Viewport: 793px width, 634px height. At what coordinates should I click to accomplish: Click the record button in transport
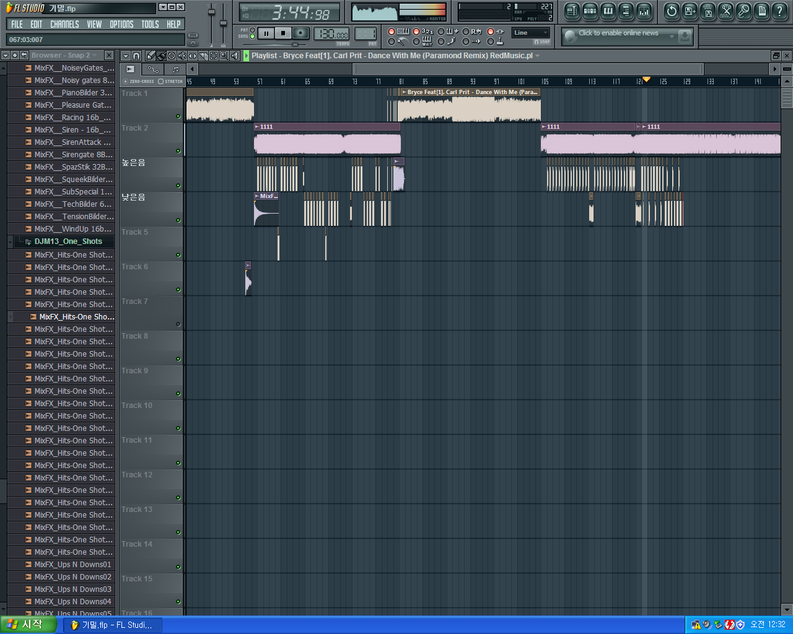[x=300, y=33]
